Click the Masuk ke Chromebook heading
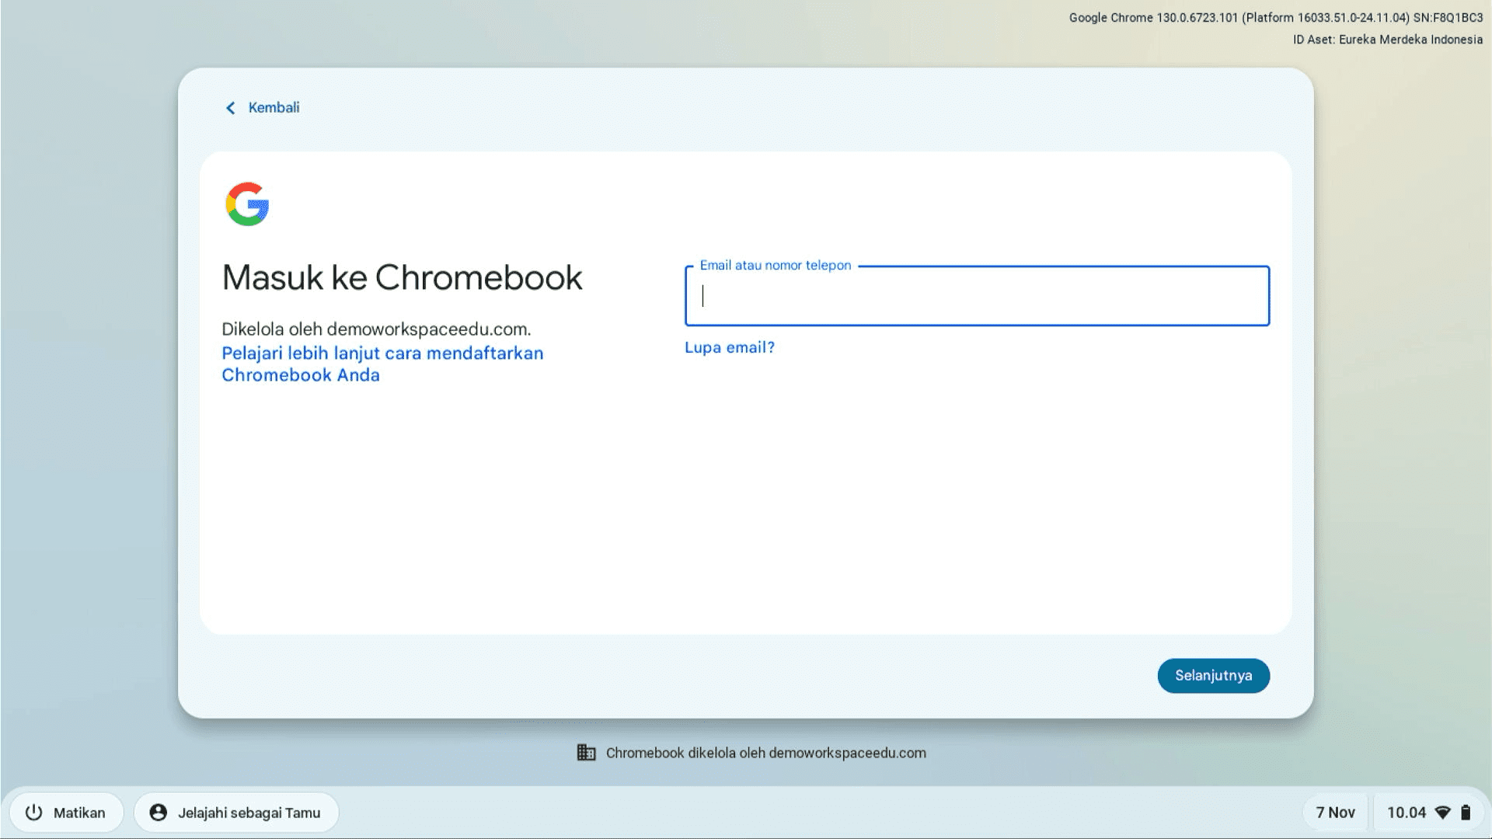The image size is (1492, 839). (x=402, y=277)
